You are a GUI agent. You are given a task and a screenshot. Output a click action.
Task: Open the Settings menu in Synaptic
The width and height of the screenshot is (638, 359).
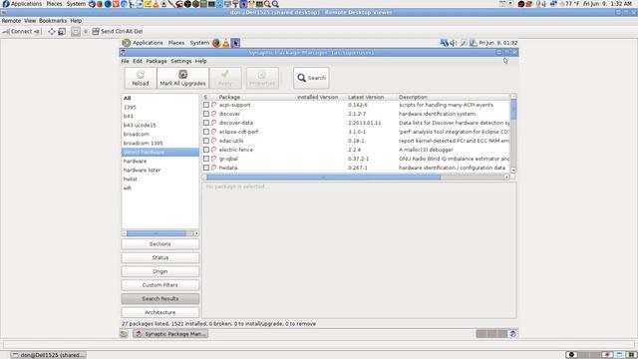coord(181,61)
